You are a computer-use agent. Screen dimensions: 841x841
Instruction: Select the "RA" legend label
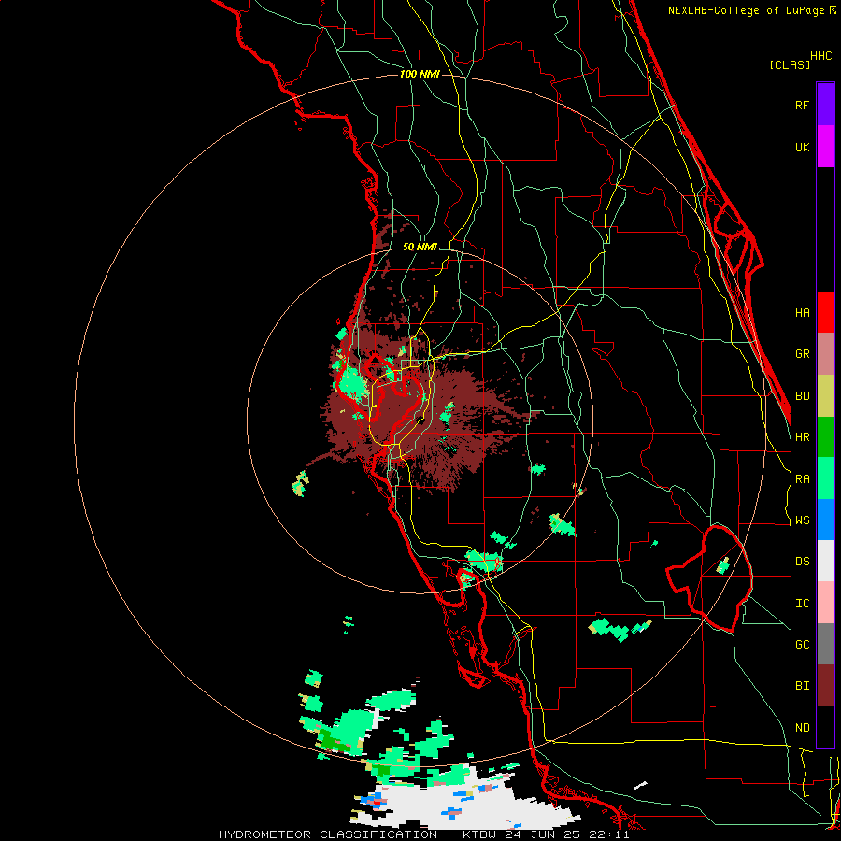point(802,479)
